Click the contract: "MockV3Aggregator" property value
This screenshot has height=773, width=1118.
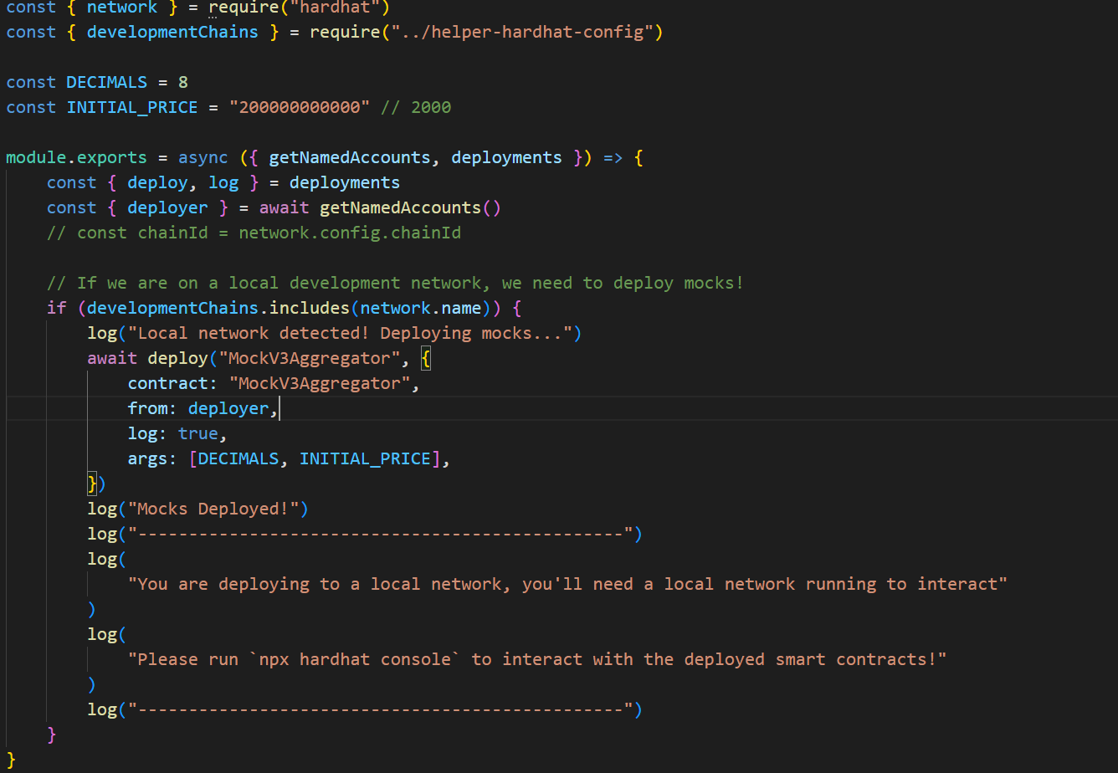319,384
